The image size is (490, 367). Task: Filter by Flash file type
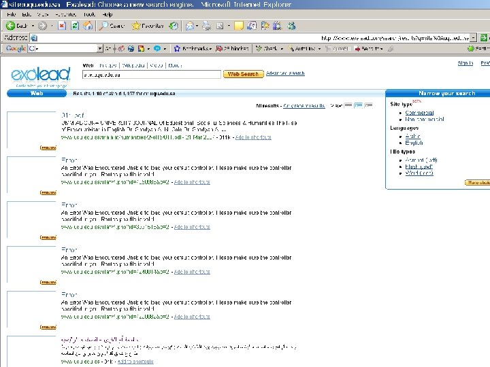point(419,167)
